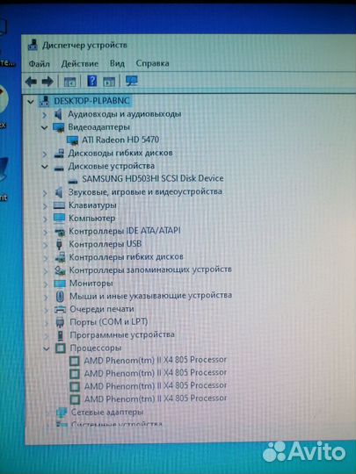Open the Справка menu

coord(152,63)
